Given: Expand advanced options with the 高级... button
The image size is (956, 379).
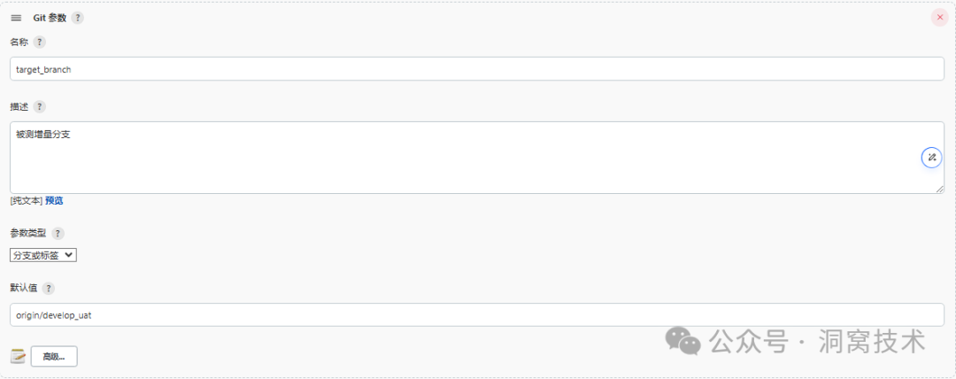Looking at the screenshot, I should pyautogui.click(x=54, y=357).
